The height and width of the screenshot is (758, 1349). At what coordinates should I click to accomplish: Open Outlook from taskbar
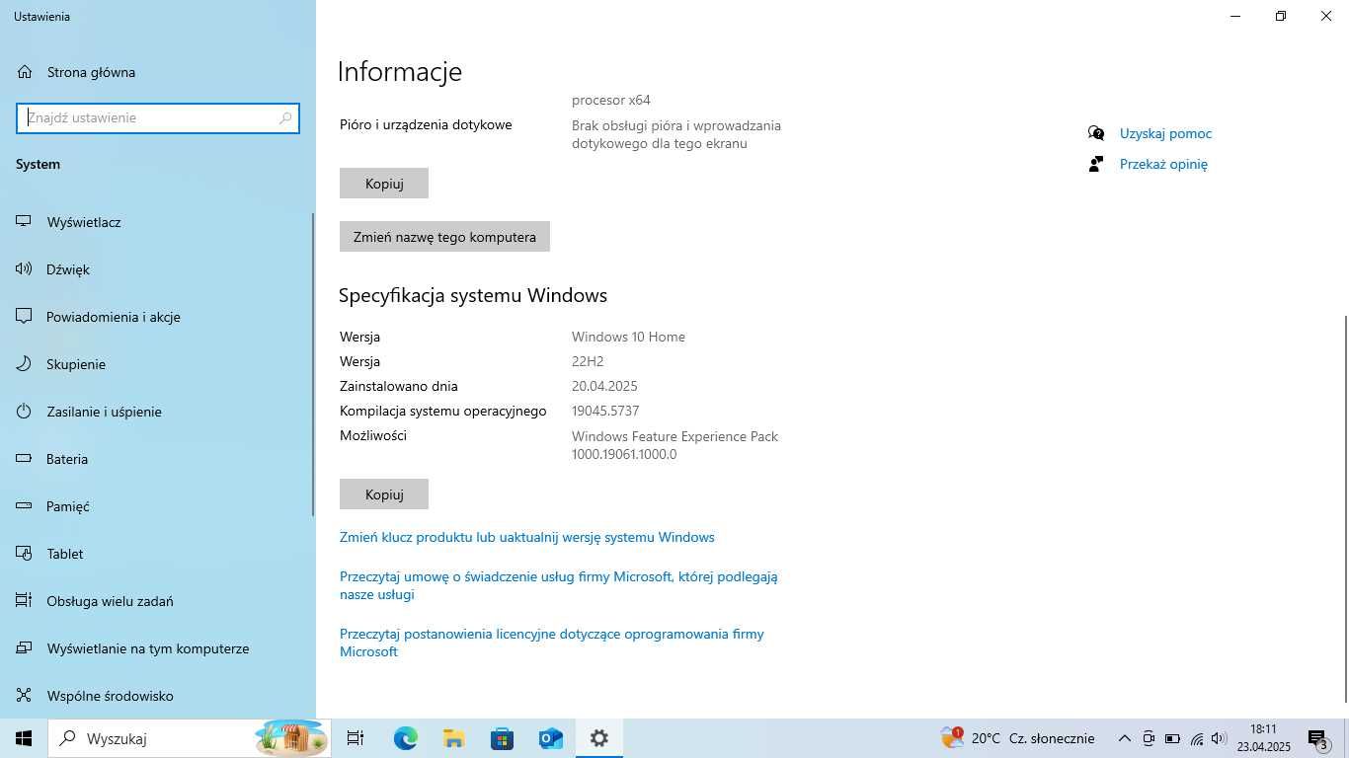coord(550,738)
